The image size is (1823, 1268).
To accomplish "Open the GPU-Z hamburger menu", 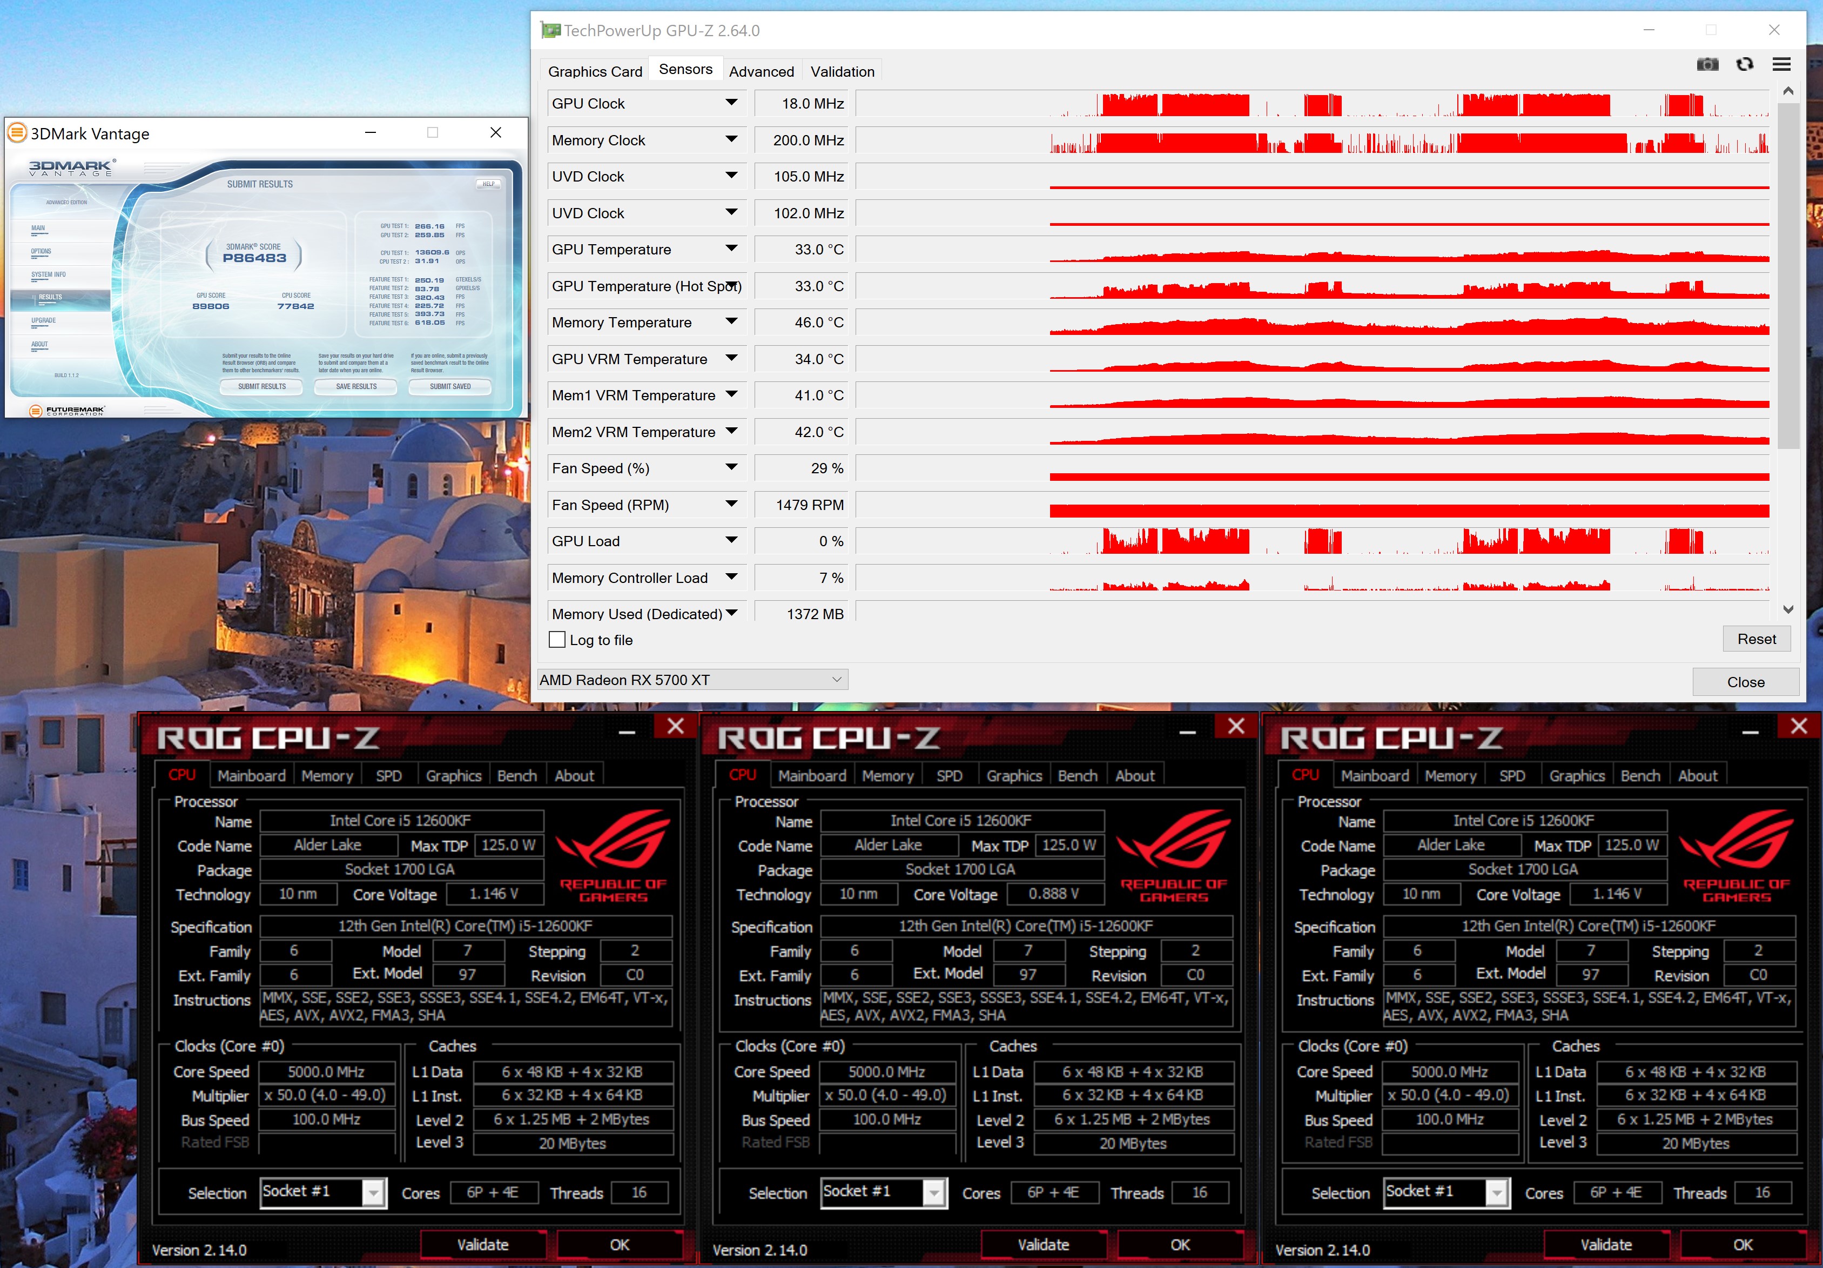I will [1782, 65].
